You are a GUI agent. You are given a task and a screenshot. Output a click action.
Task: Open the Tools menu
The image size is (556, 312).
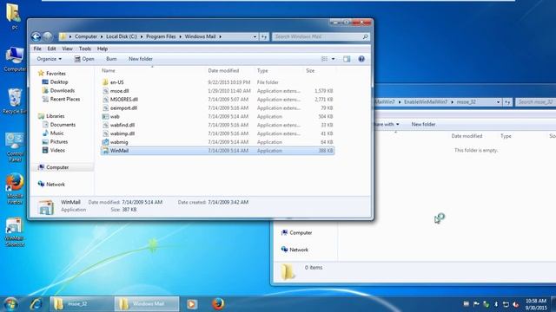85,49
